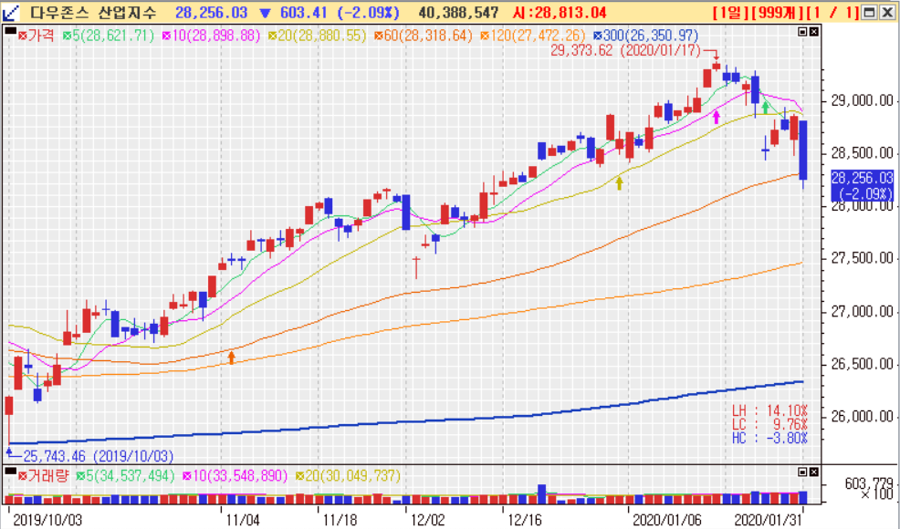Click the green upward arrow signal marker
The image size is (900, 529).
765,108
